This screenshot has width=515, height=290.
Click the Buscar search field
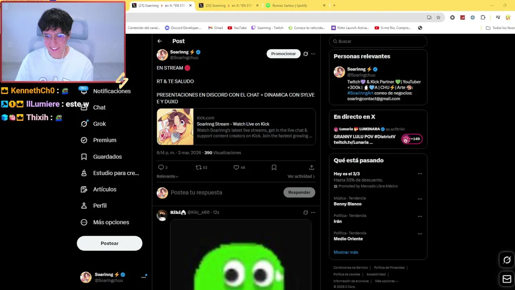378,41
